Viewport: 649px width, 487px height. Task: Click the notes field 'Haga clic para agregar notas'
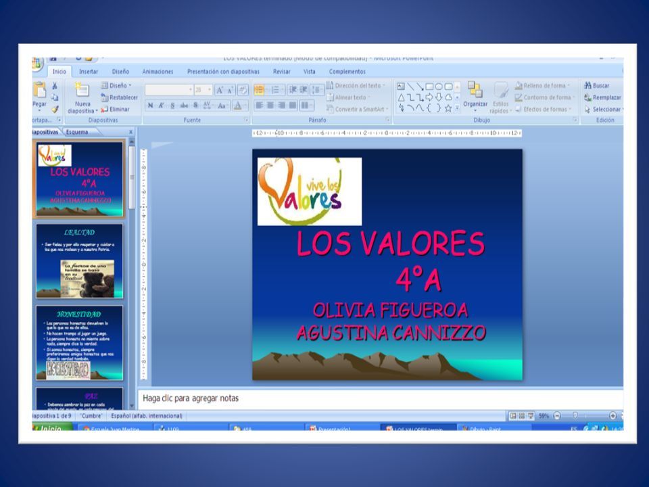(380, 398)
